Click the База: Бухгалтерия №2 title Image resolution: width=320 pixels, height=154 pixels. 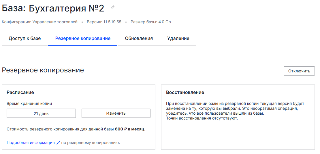[x=53, y=8]
